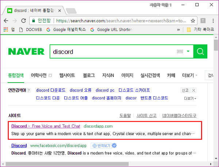Expand more related searches with 더보기

190,98
